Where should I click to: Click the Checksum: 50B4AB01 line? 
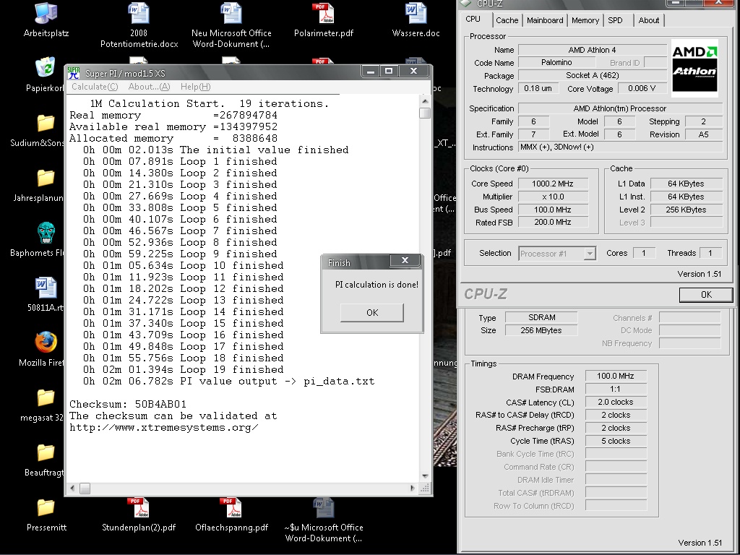(x=128, y=405)
